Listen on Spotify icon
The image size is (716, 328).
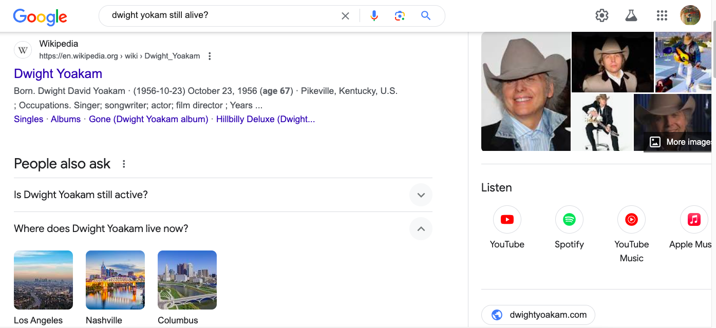point(569,220)
